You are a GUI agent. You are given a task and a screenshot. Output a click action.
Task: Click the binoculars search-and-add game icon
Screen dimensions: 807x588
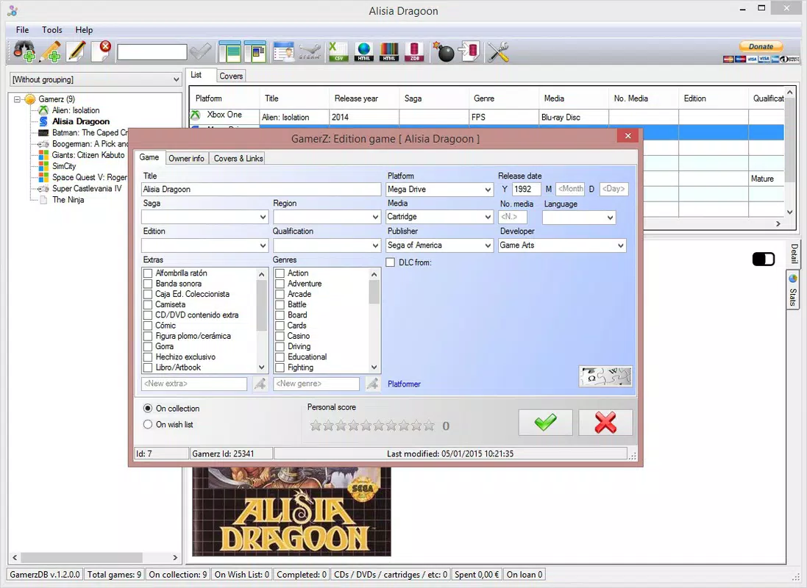point(24,51)
